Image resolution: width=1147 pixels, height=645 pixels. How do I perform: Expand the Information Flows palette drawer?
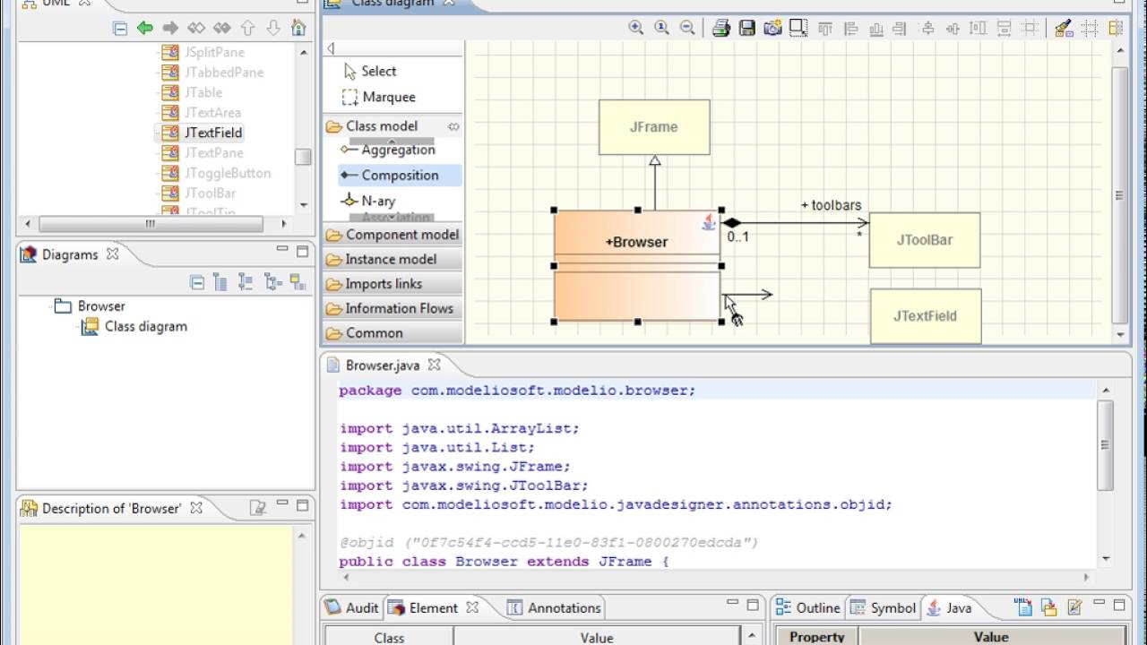392,308
